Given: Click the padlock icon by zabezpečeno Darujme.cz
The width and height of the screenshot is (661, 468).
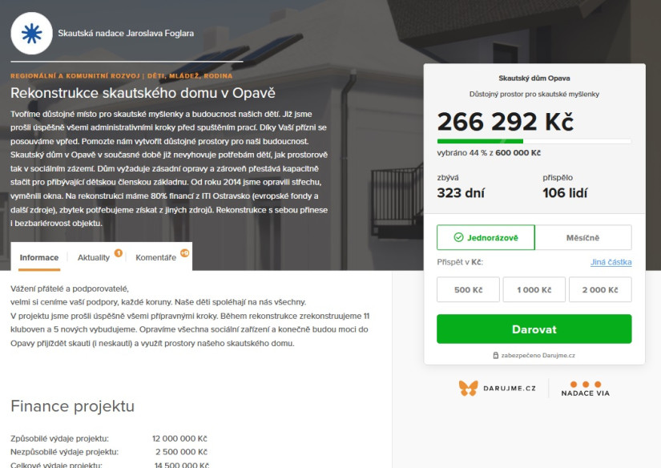Looking at the screenshot, I should (496, 356).
